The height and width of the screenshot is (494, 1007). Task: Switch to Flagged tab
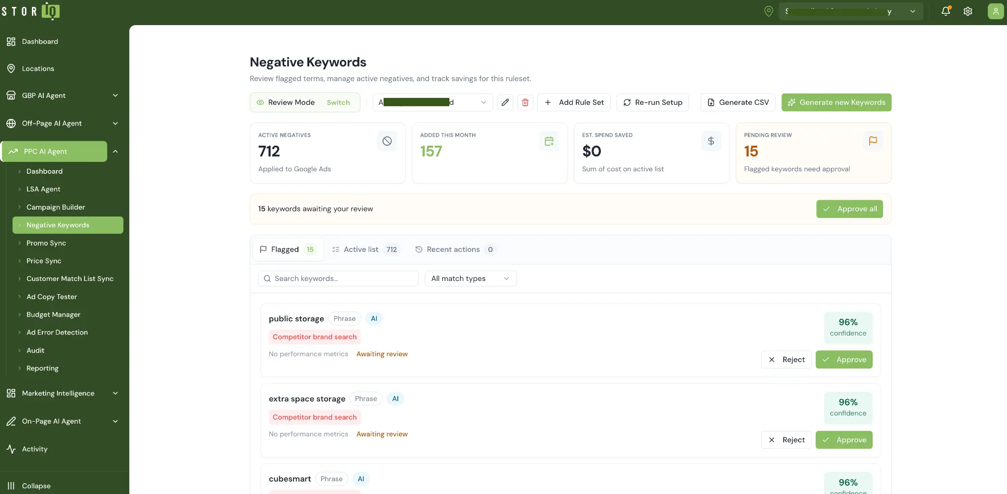(x=288, y=249)
